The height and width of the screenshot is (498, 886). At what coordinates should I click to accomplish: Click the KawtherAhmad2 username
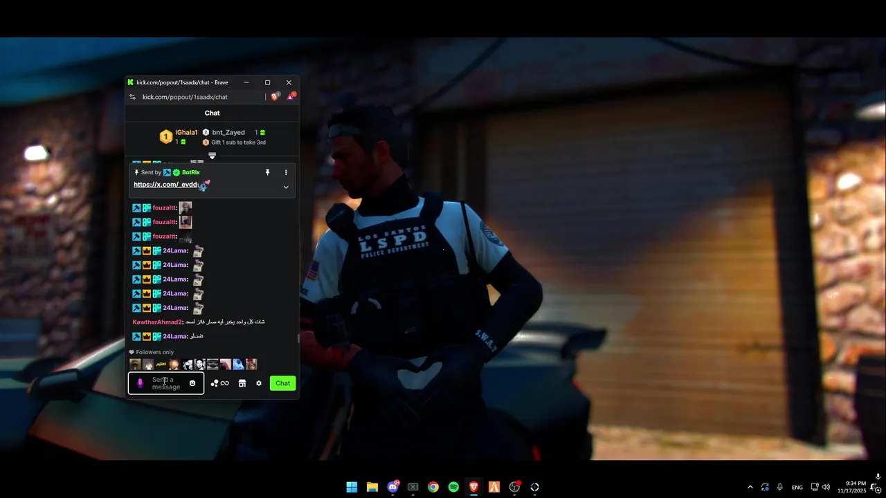tap(157, 322)
